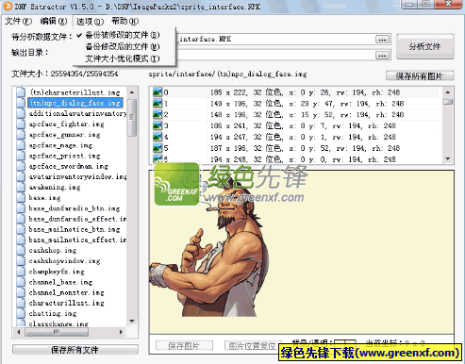Select awakening.img in file list

click(55, 187)
